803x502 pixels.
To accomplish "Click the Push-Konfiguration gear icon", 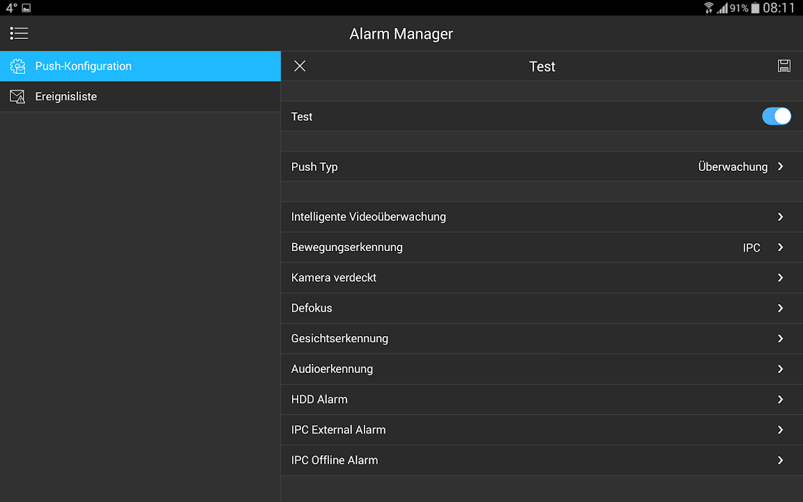I will pyautogui.click(x=17, y=66).
